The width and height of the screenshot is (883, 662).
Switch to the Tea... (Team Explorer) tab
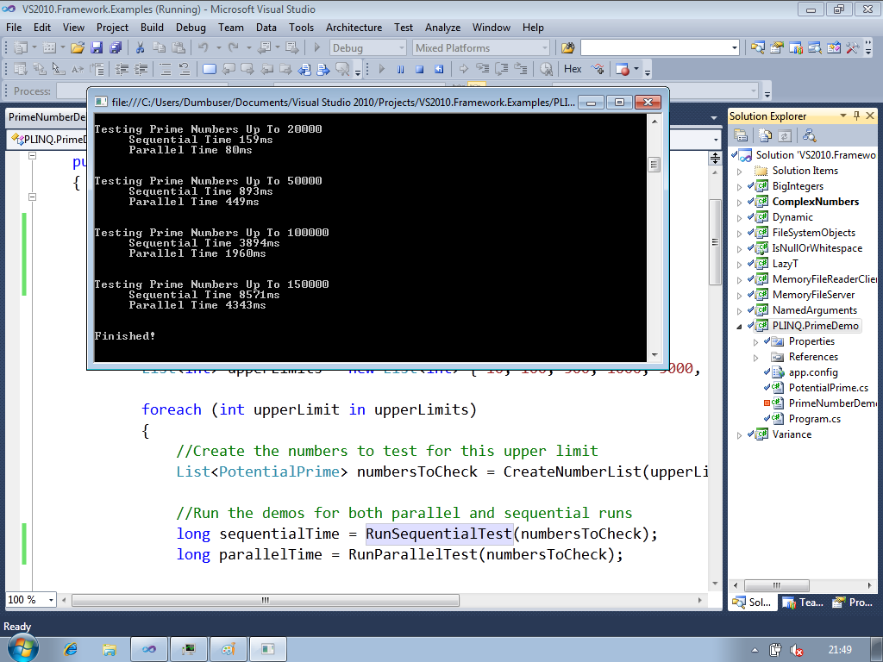tap(803, 603)
